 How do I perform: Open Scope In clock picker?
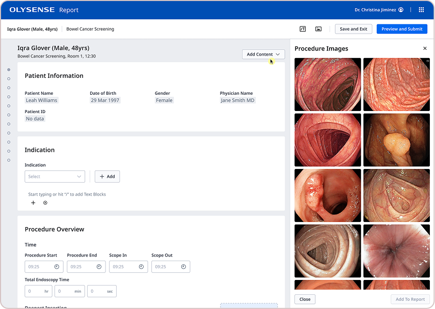click(x=141, y=267)
